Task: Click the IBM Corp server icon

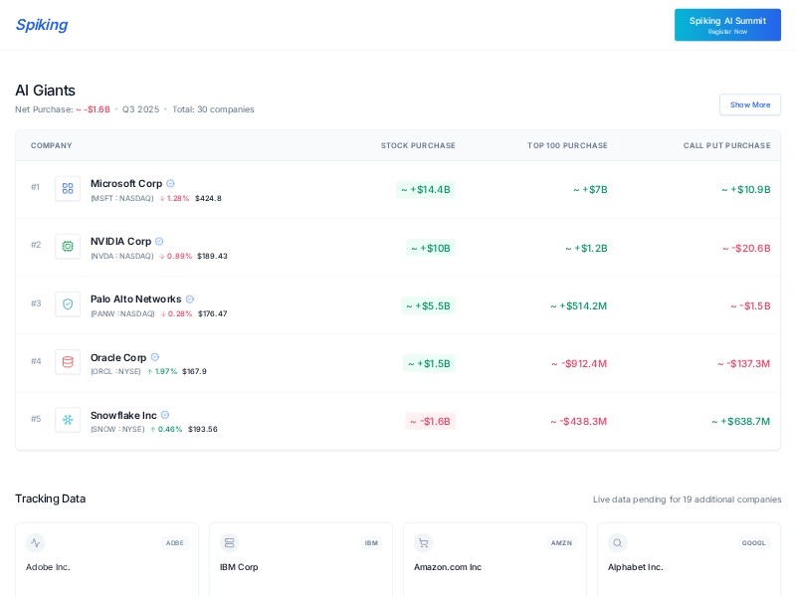Action: pyautogui.click(x=230, y=542)
